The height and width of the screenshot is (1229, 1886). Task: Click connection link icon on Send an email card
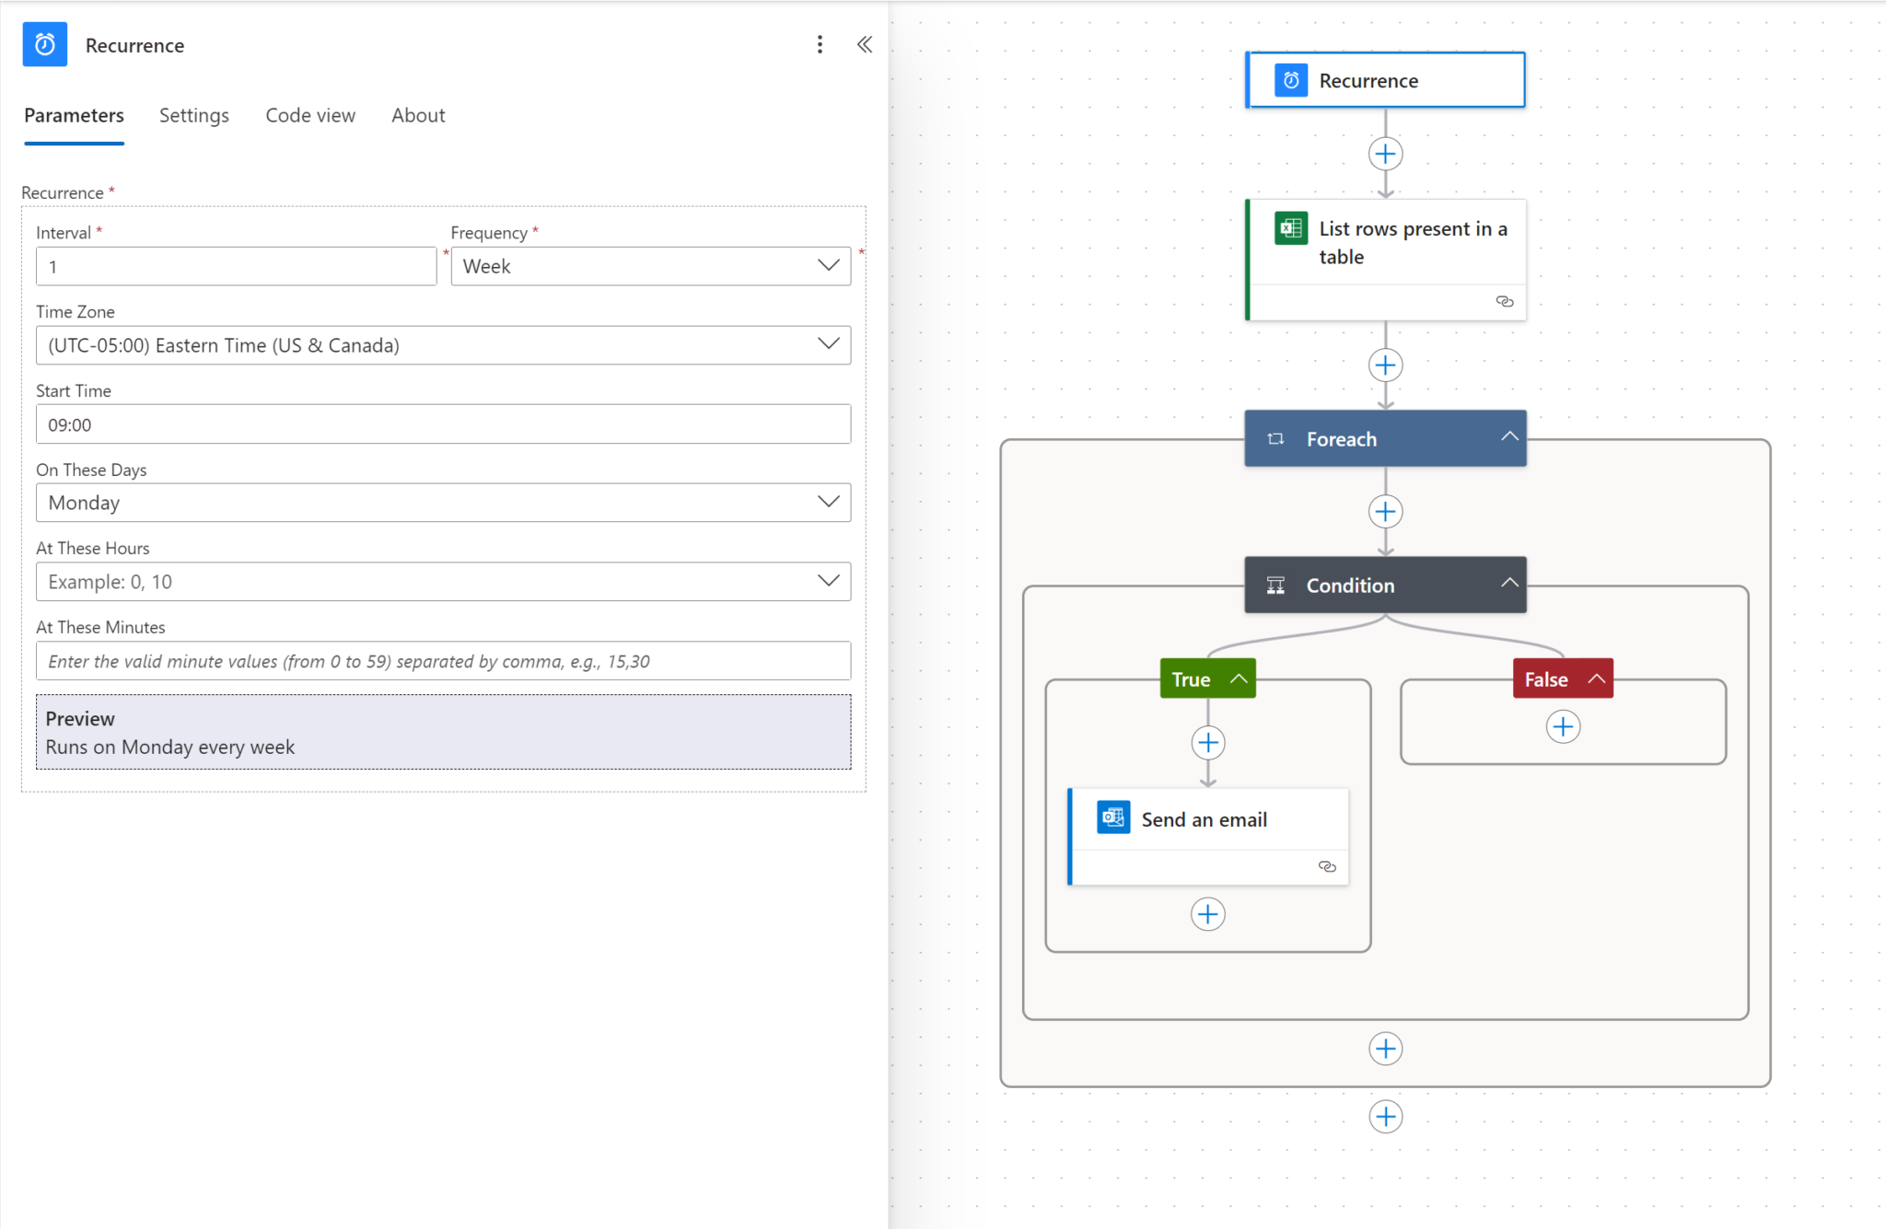point(1327,866)
